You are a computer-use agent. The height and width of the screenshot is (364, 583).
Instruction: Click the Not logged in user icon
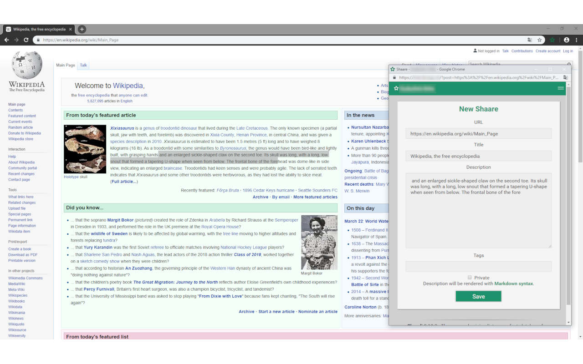475,51
